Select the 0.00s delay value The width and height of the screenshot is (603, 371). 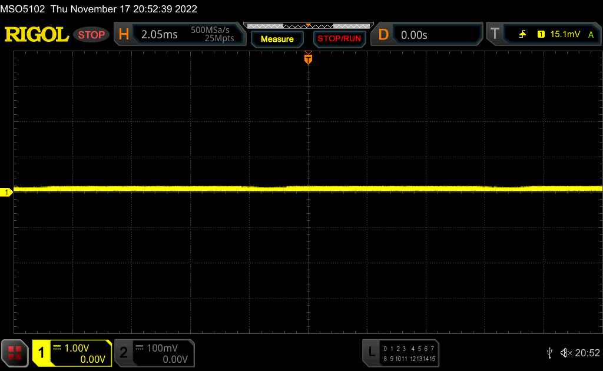(x=414, y=35)
